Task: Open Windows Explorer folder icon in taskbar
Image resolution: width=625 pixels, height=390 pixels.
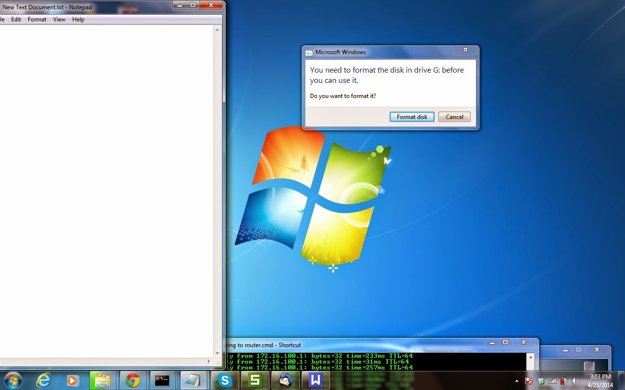Action: click(x=103, y=380)
